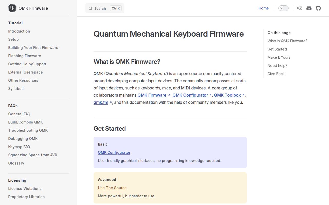The width and height of the screenshot is (329, 205).
Task: Click Give Back in the On this page list
Action: [276, 74]
